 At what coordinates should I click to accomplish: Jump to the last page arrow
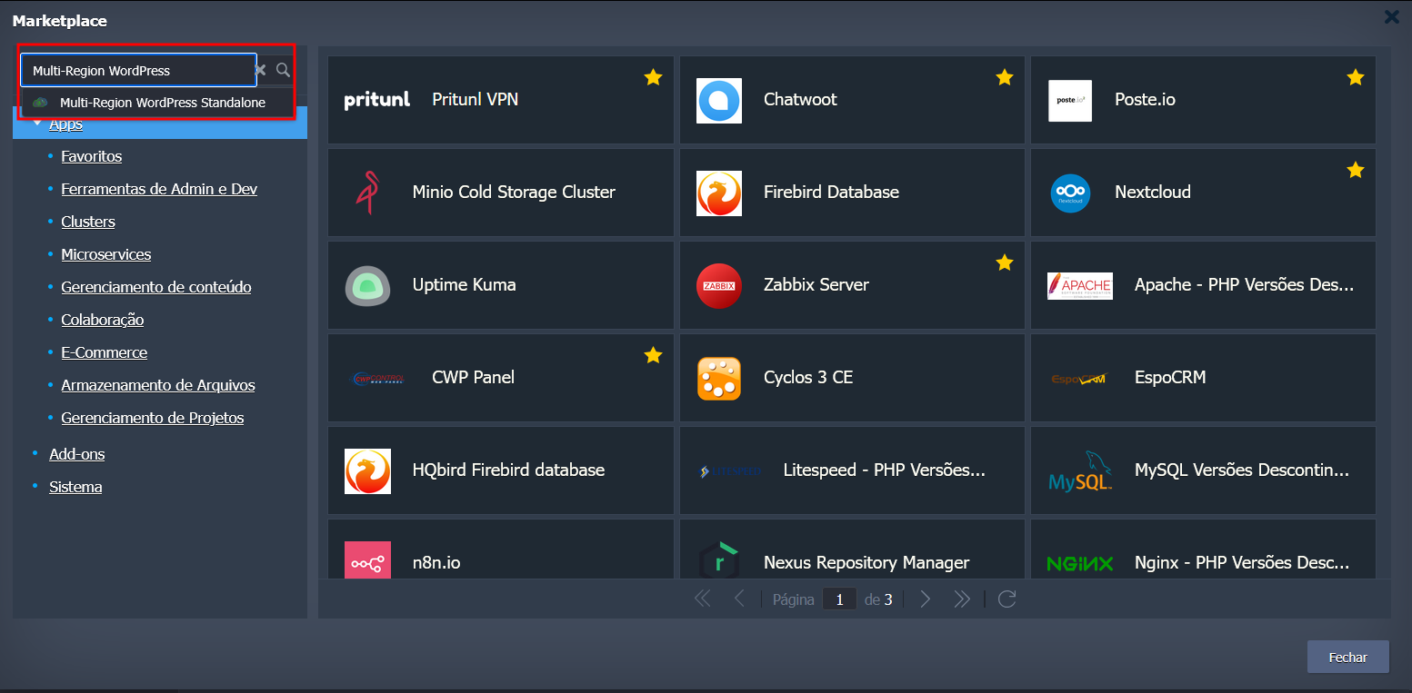962,599
